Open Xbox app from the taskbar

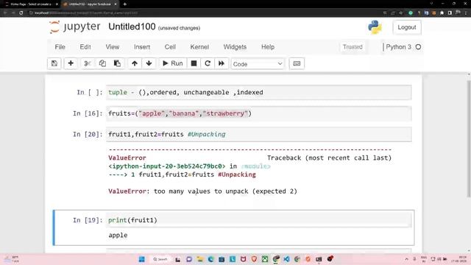click(x=265, y=259)
